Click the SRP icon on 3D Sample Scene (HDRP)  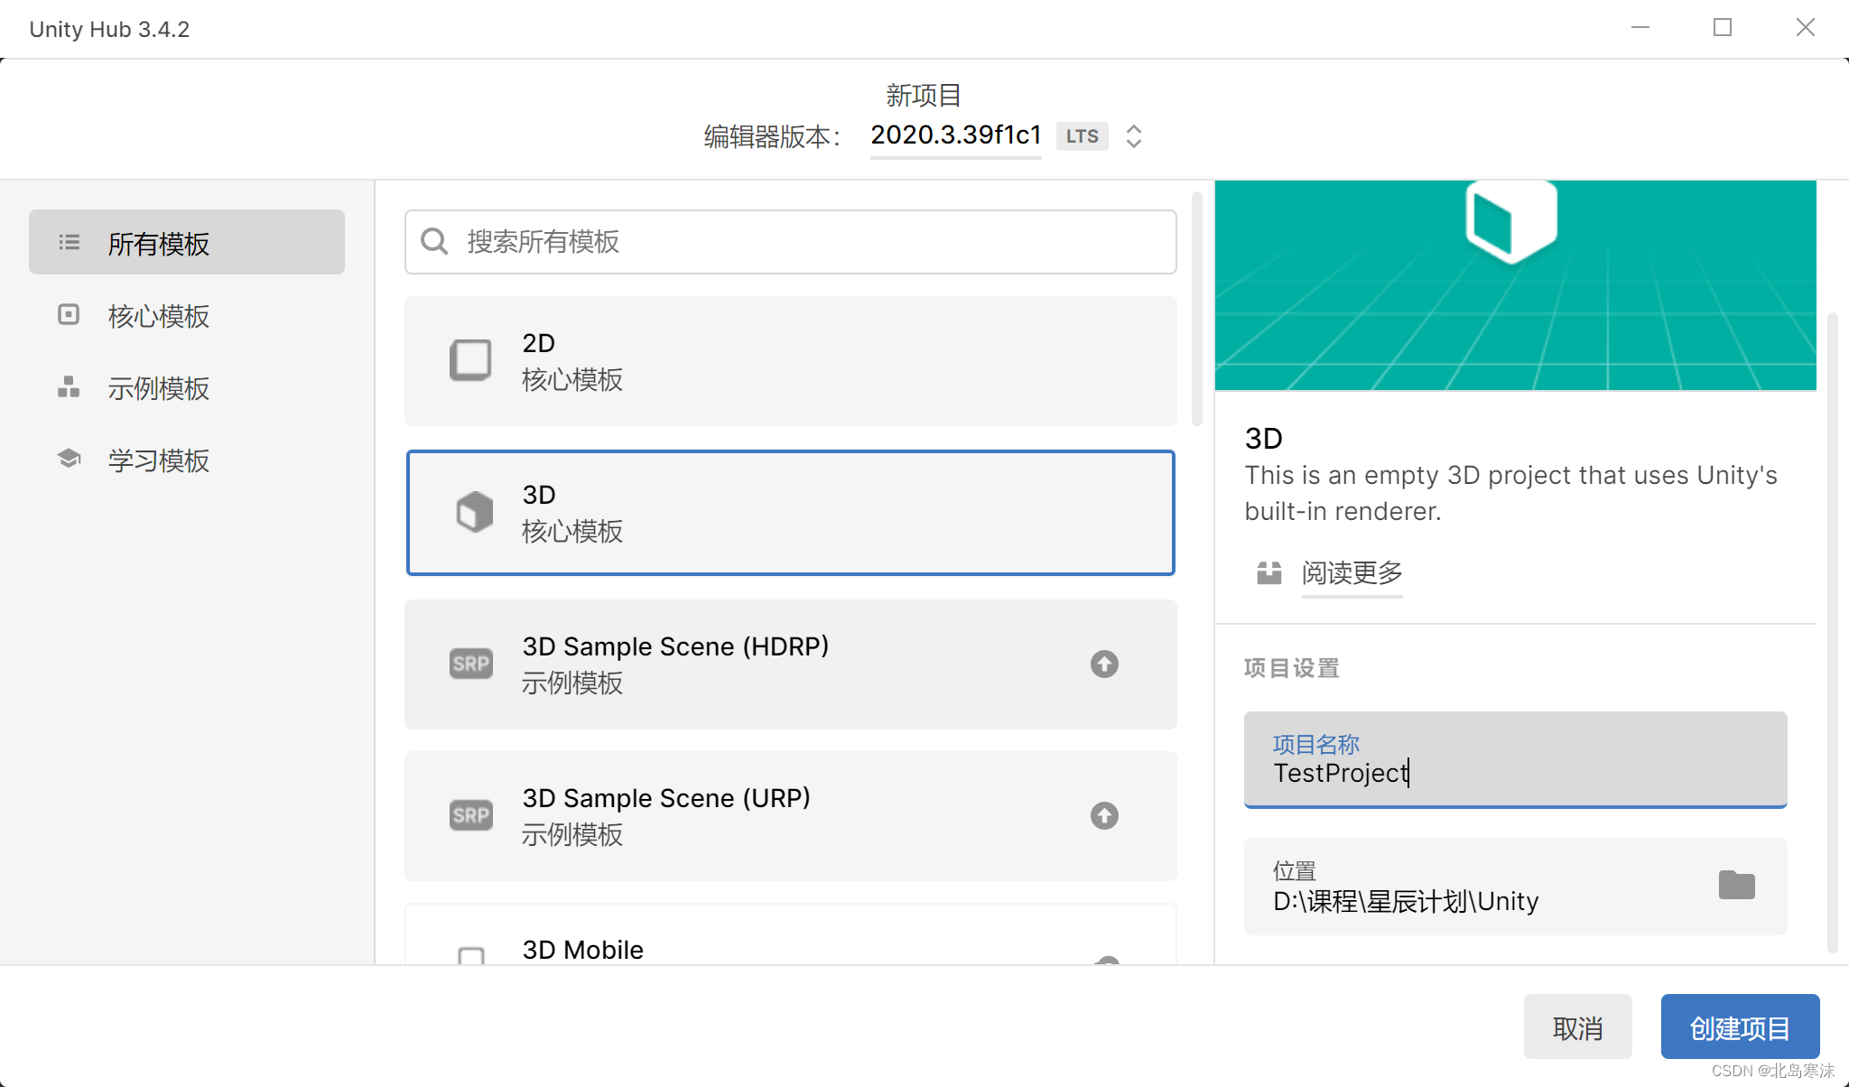(469, 664)
